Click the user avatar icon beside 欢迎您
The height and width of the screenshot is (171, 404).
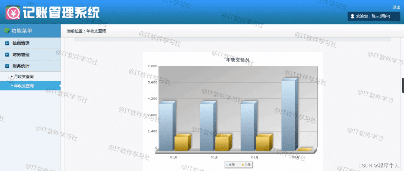352,16
